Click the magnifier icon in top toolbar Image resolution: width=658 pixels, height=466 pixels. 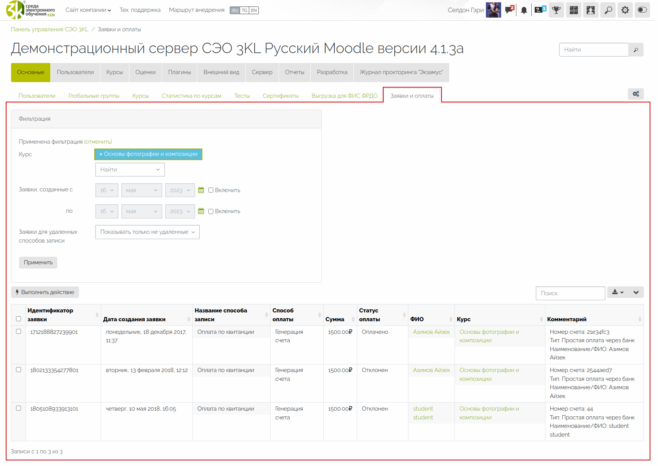coord(608,10)
